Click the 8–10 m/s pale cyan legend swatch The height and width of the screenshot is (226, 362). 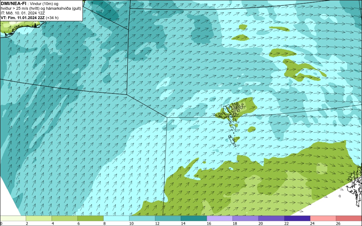tap(116, 218)
